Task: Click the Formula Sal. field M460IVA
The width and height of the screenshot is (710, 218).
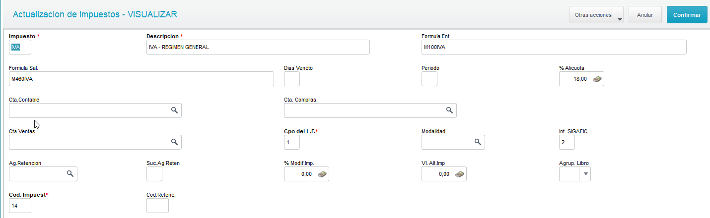Action: pyautogui.click(x=142, y=79)
